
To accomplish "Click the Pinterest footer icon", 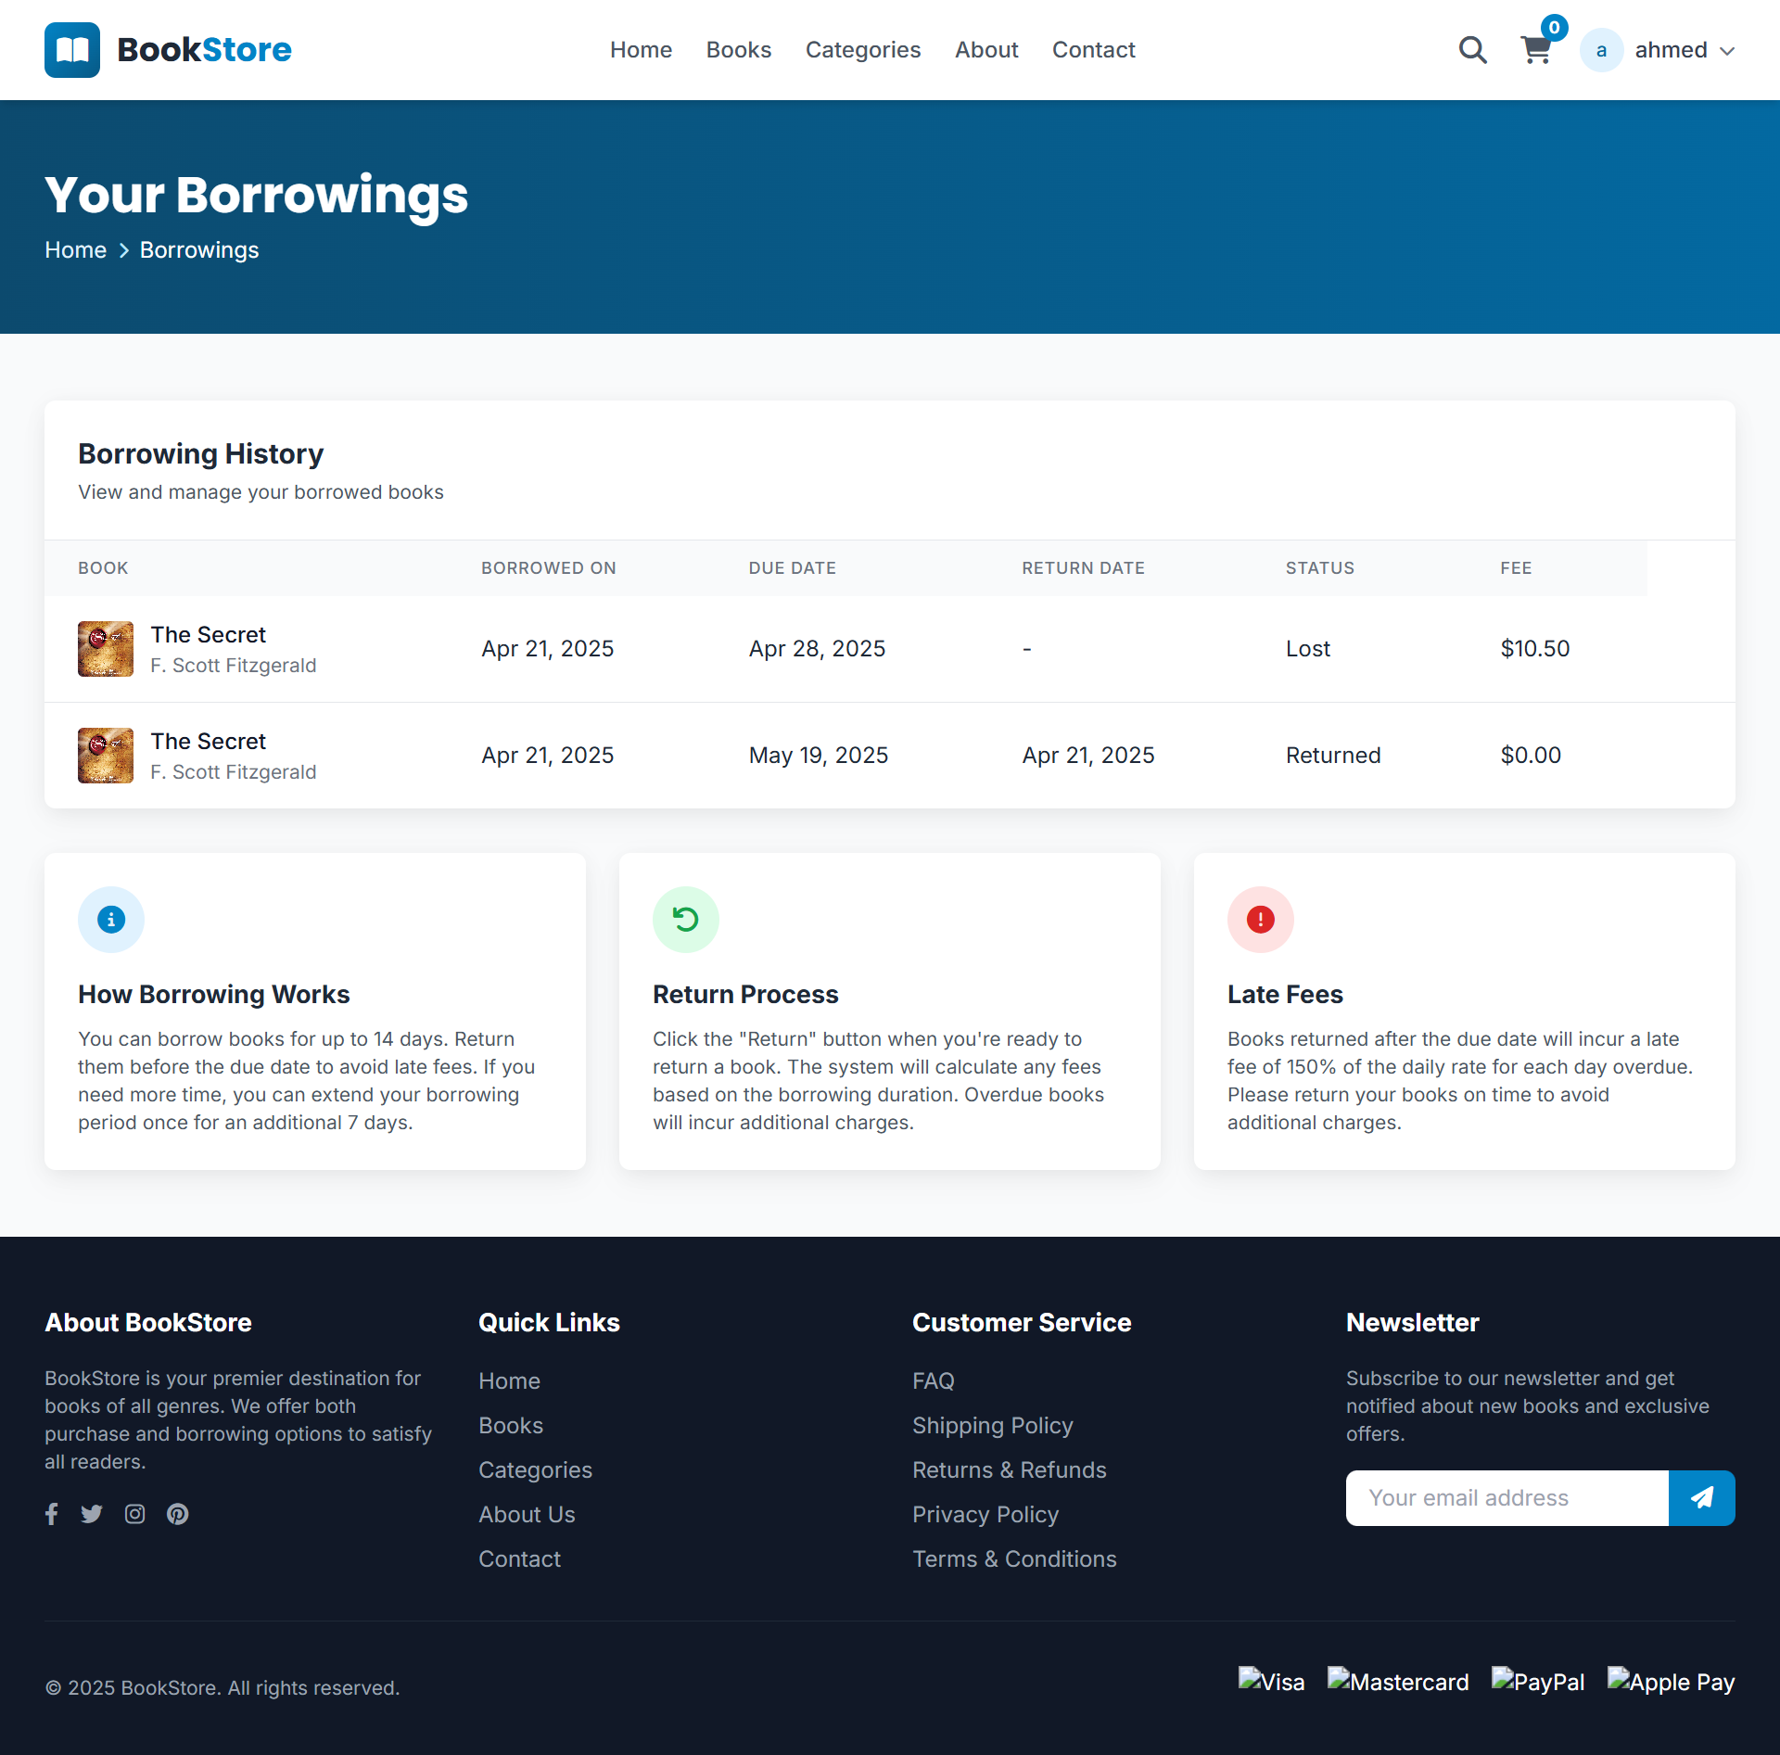I will [178, 1514].
